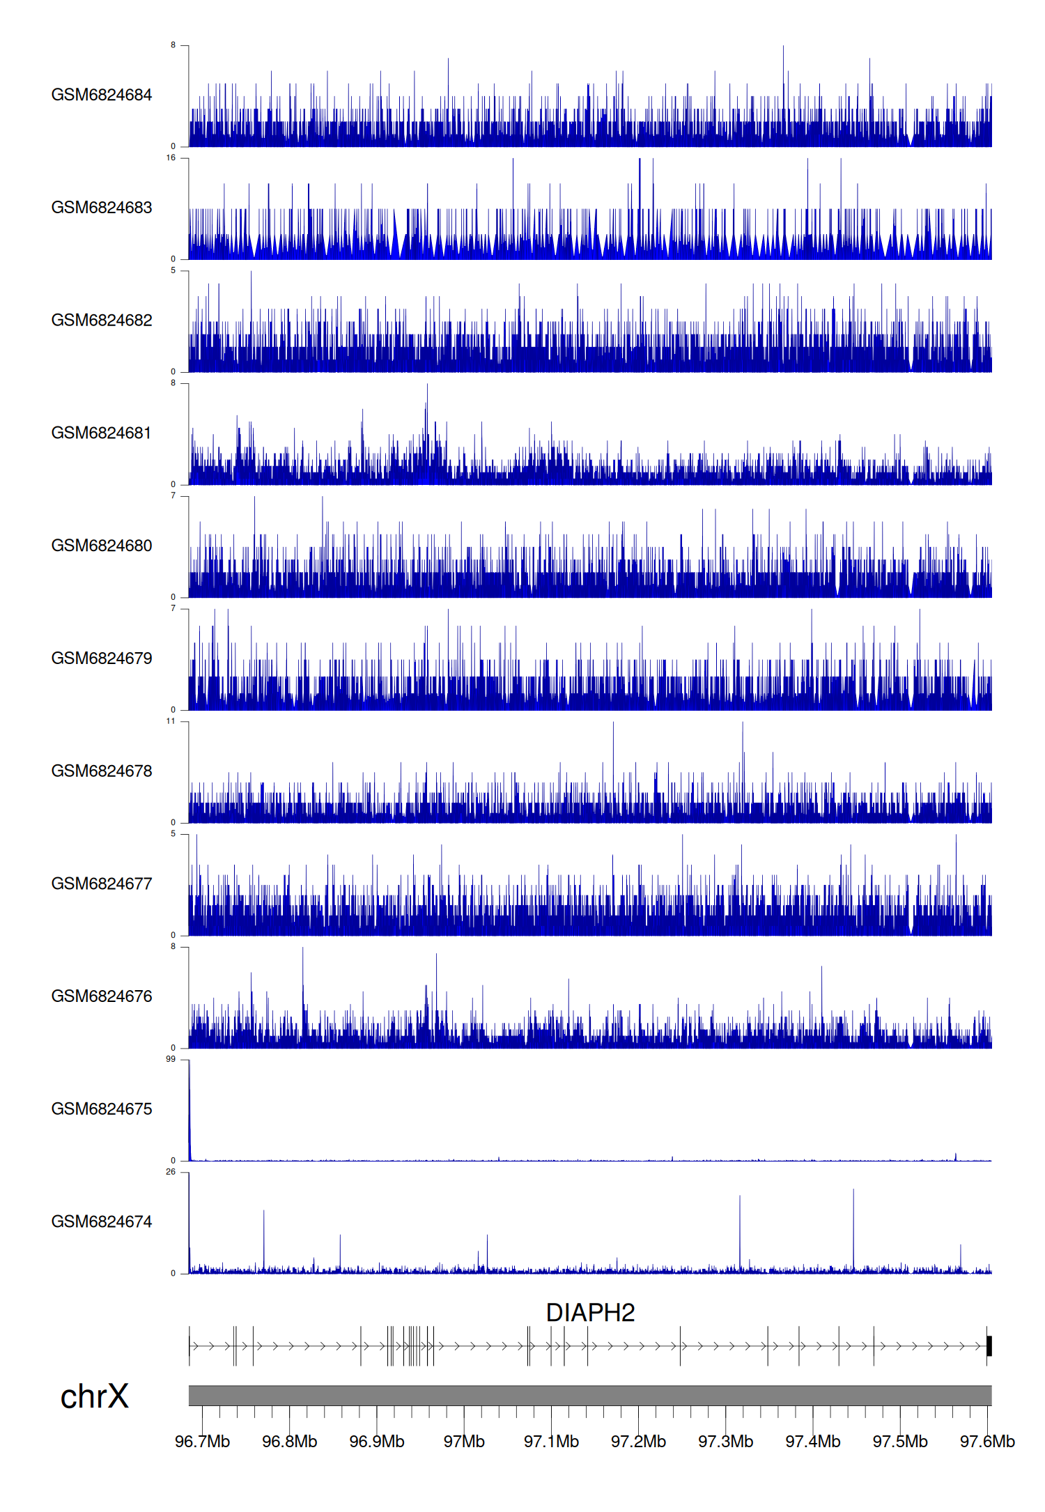Click the GSM6824675 track label
The width and height of the screenshot is (1045, 1512).
102,1109
